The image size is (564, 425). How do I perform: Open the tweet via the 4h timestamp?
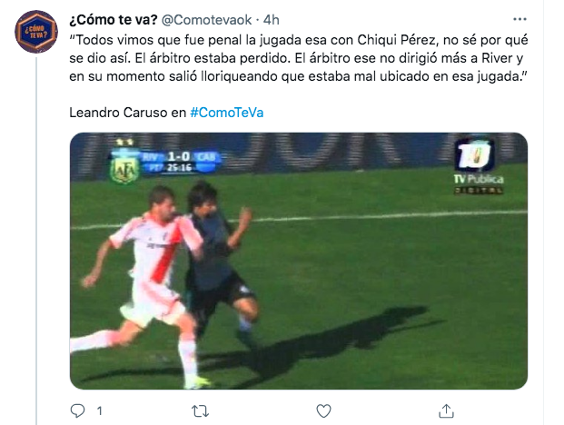point(272,20)
